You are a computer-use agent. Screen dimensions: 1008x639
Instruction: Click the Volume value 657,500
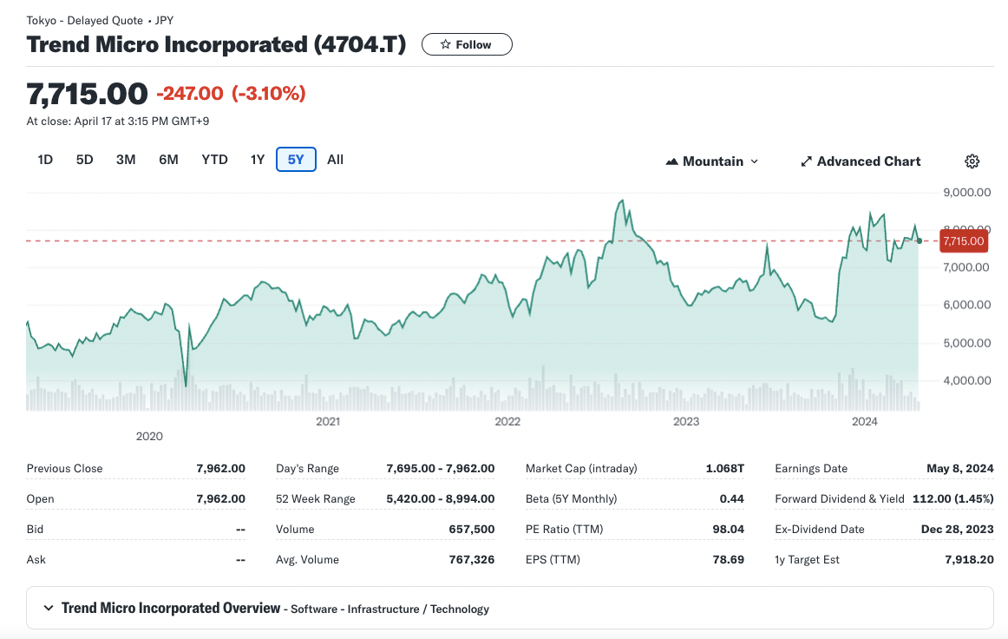tap(472, 529)
